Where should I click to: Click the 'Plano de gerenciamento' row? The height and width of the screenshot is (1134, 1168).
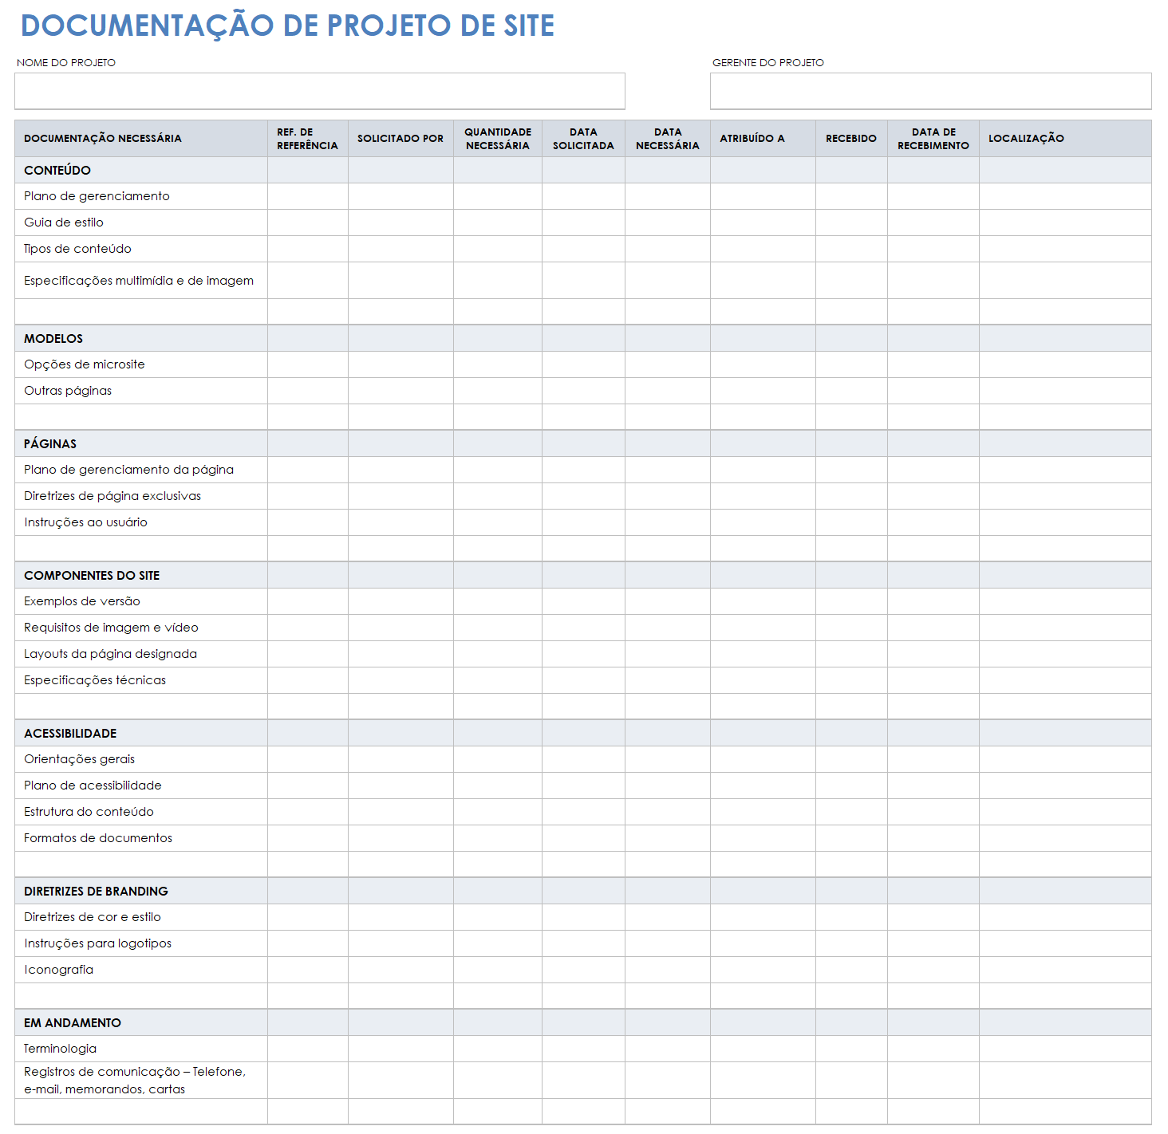pos(583,196)
